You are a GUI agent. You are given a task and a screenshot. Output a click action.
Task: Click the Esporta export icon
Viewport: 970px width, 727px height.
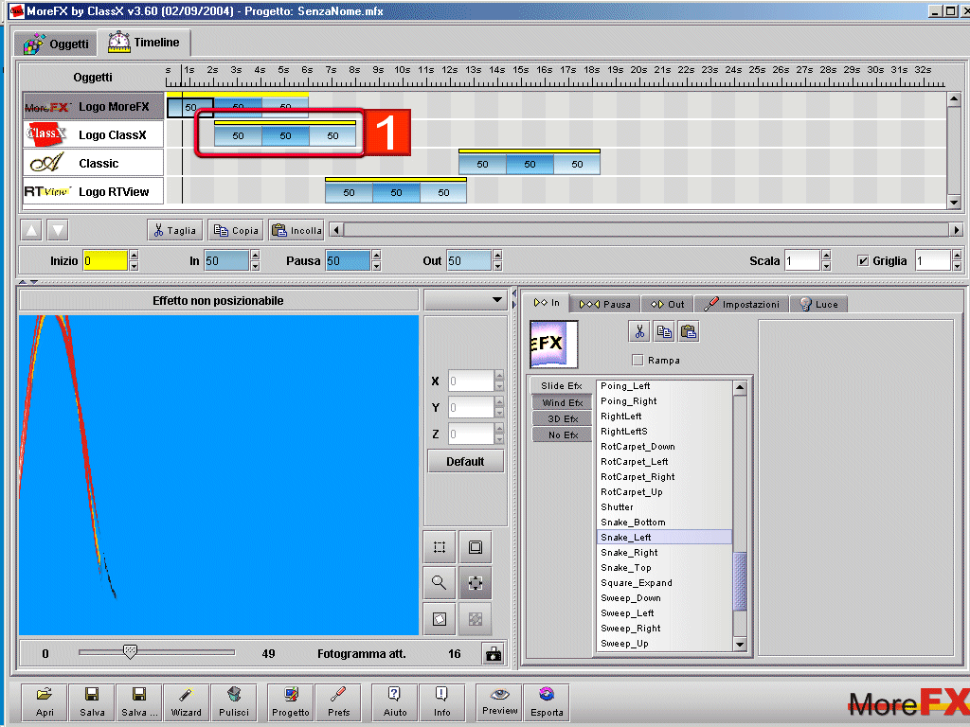547,702
